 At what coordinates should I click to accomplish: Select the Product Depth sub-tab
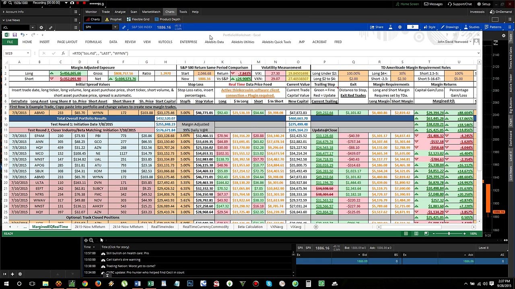click(x=167, y=19)
